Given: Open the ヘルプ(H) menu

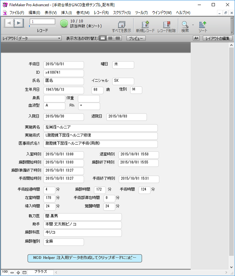Looking at the screenshot, I should (x=183, y=13).
